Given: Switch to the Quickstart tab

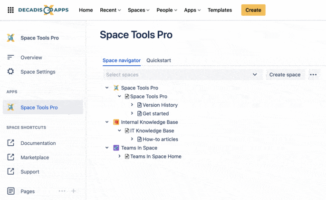Looking at the screenshot, I should pyautogui.click(x=159, y=60).
